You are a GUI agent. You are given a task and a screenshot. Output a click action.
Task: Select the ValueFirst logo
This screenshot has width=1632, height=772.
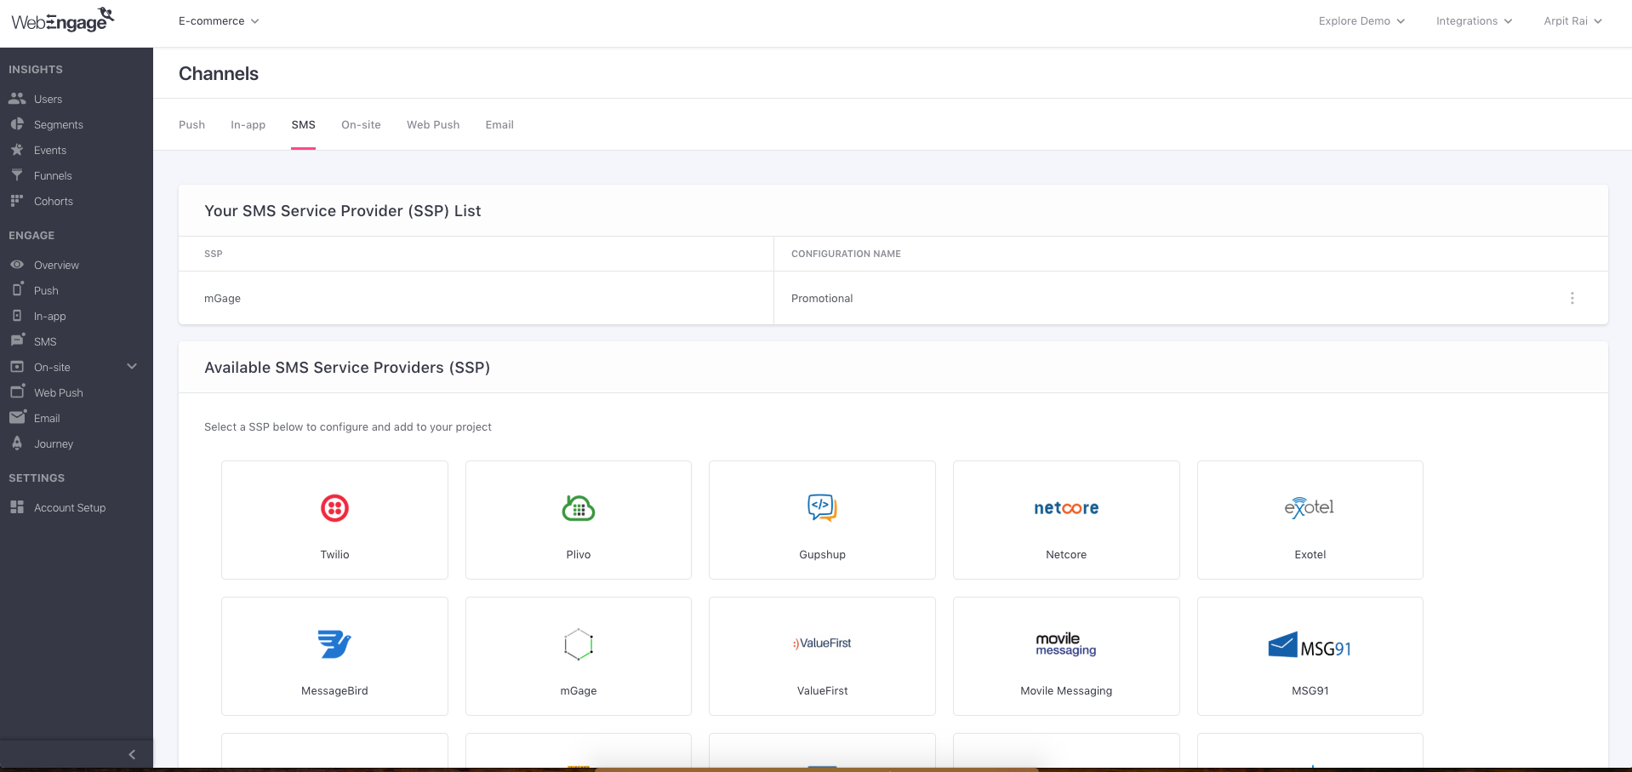(x=822, y=643)
